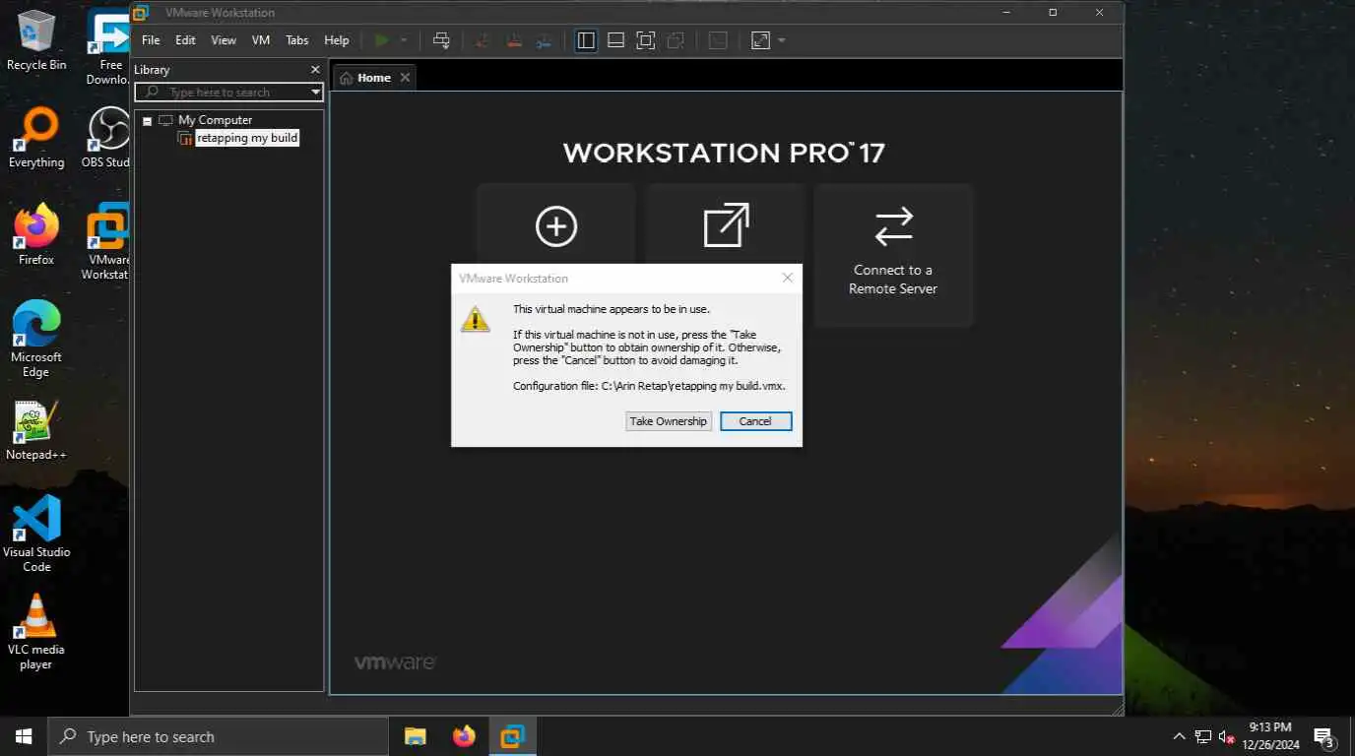Select the Everything desktop shortcut
Viewport: 1355px width, 756px height.
36,138
